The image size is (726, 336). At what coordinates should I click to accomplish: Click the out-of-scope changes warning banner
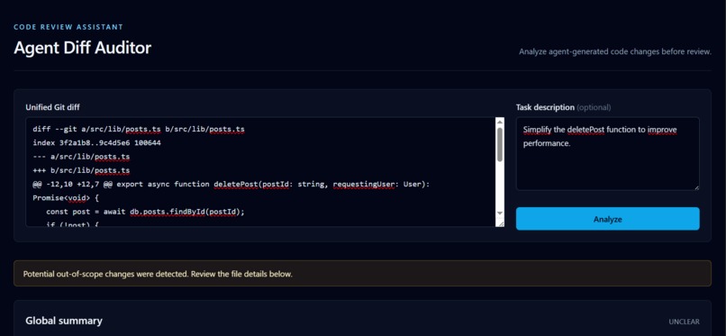pos(362,274)
